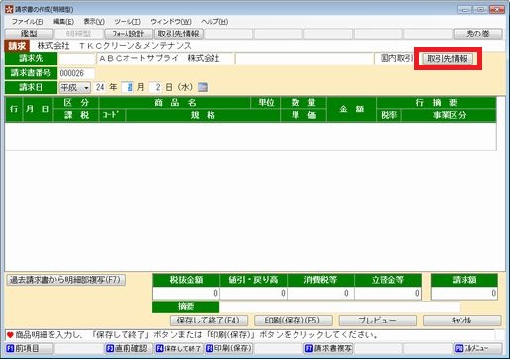
Task: Click F4 保存して終了 in function bar
Action: (x=179, y=348)
